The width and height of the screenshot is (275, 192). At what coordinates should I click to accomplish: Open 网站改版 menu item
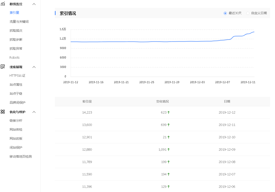point(16,138)
